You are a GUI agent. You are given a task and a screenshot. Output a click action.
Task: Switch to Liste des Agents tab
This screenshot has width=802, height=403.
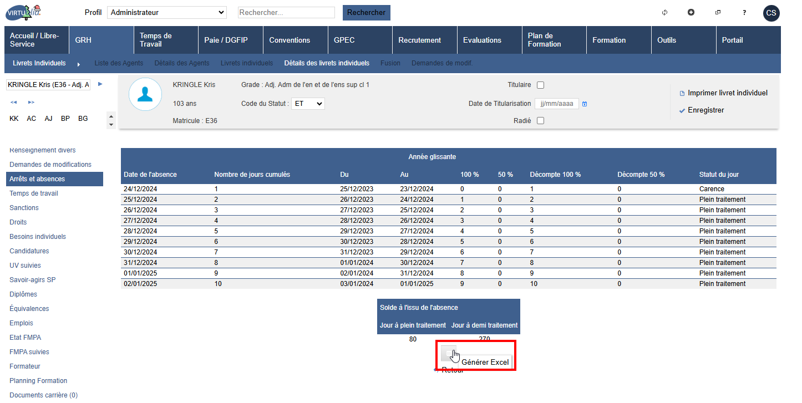[119, 63]
